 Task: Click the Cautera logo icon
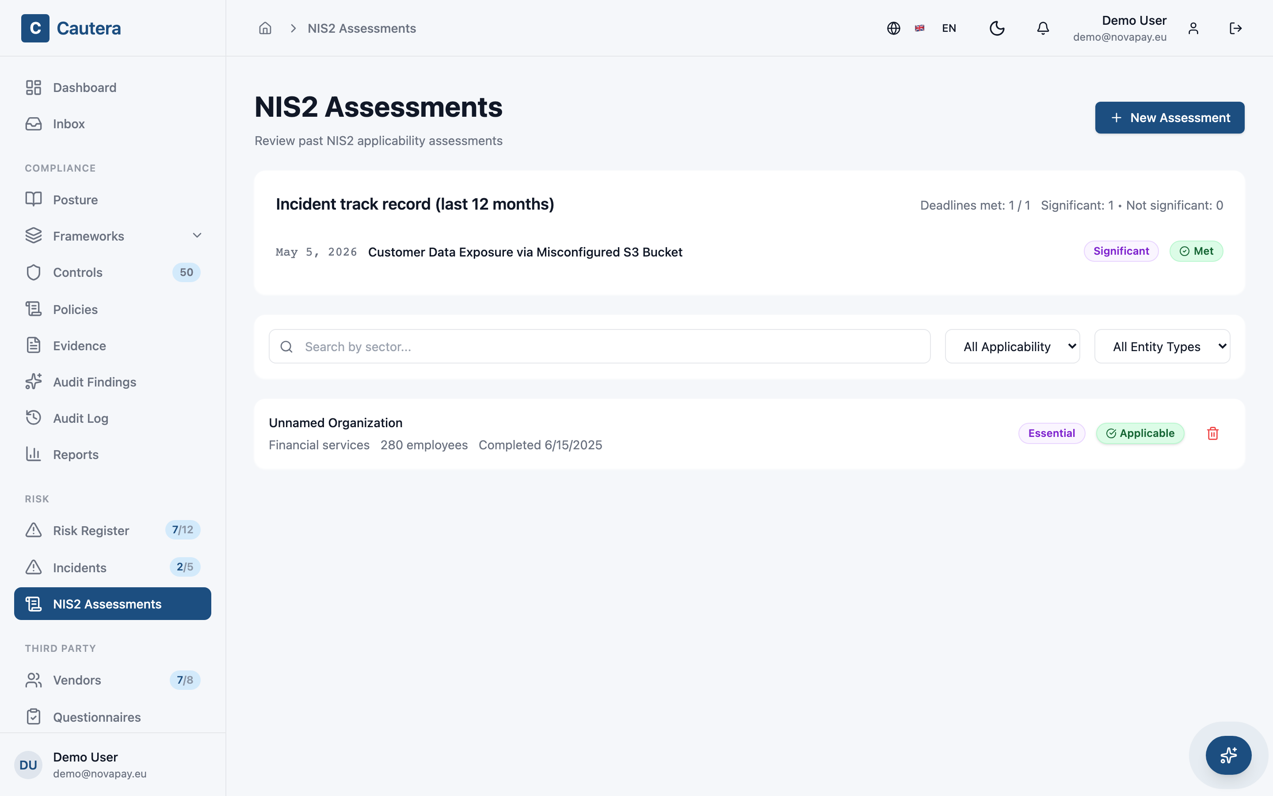[x=35, y=28]
